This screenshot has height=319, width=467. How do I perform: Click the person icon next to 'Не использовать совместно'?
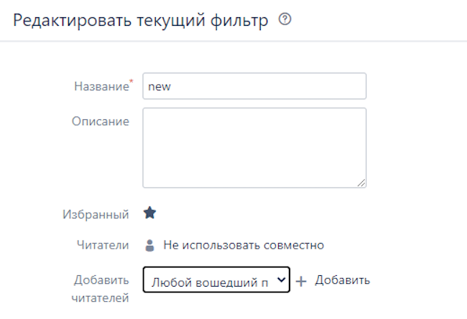click(x=149, y=245)
